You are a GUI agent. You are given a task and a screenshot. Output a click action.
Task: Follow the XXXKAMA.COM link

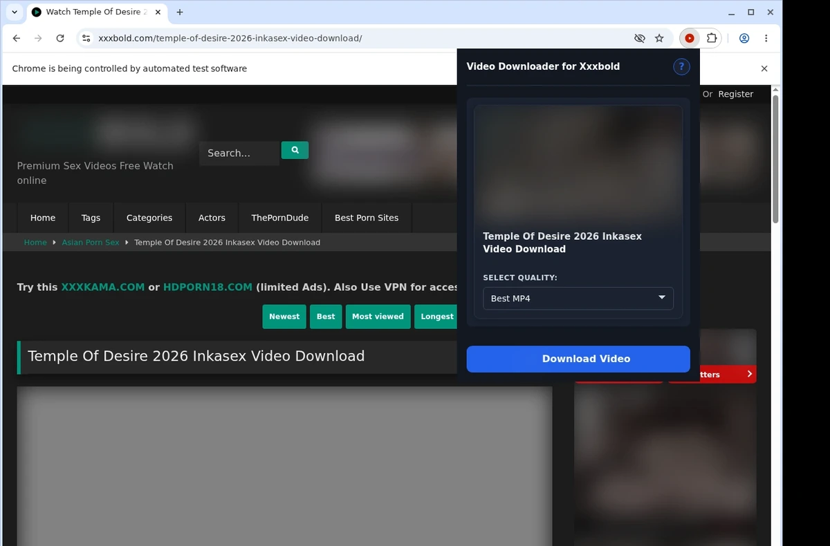(x=103, y=287)
